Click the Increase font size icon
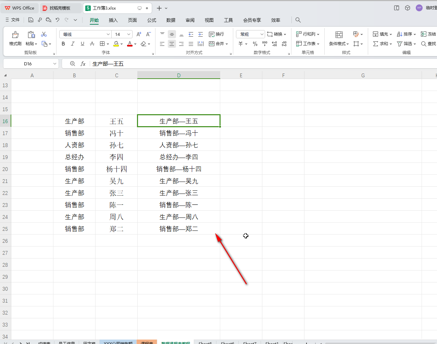The image size is (437, 344). click(139, 34)
